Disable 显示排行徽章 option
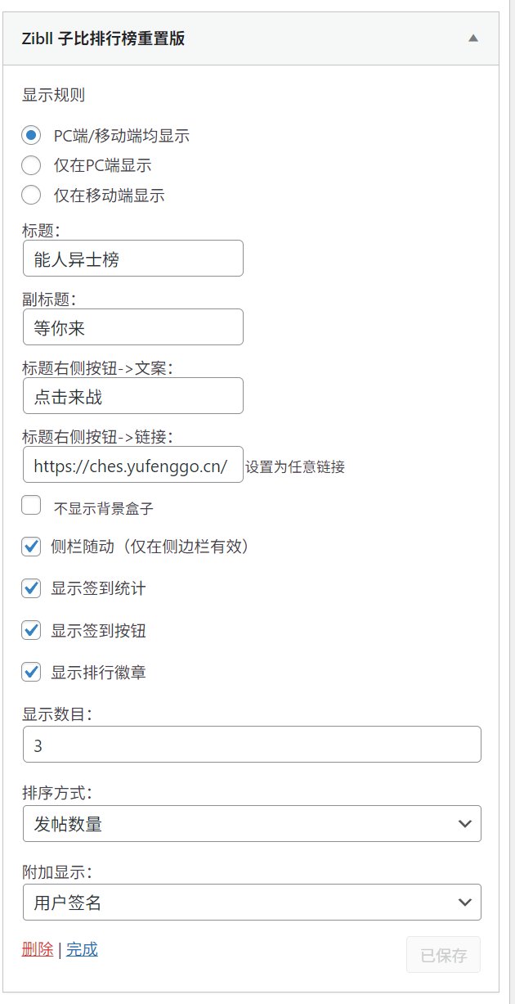The height and width of the screenshot is (1004, 515). pos(30,672)
